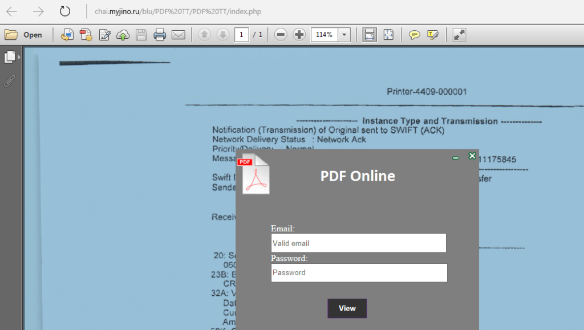Viewport: 584px width, 330px height.
Task: Upload the document for sharing
Action: point(123,35)
